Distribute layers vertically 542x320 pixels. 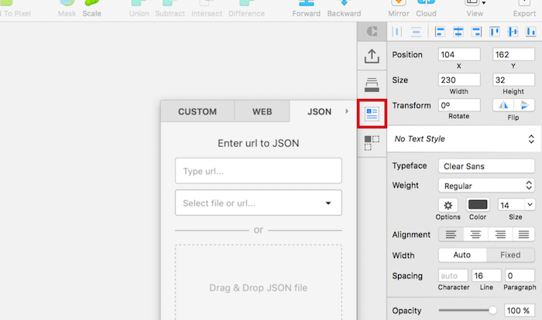(417, 32)
